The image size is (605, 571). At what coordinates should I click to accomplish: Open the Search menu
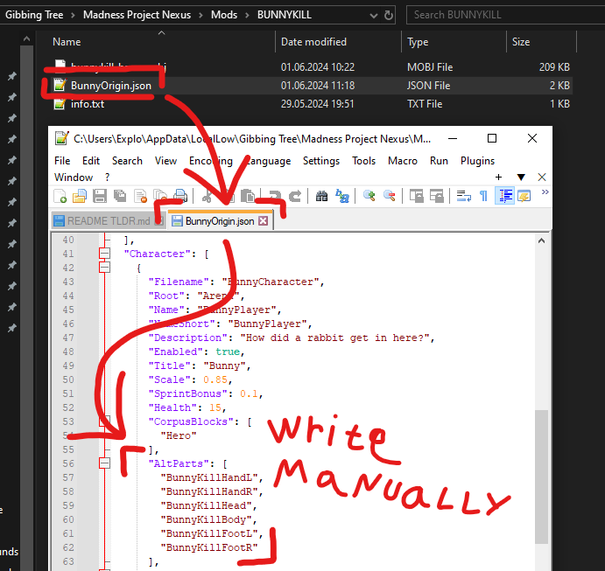(127, 161)
